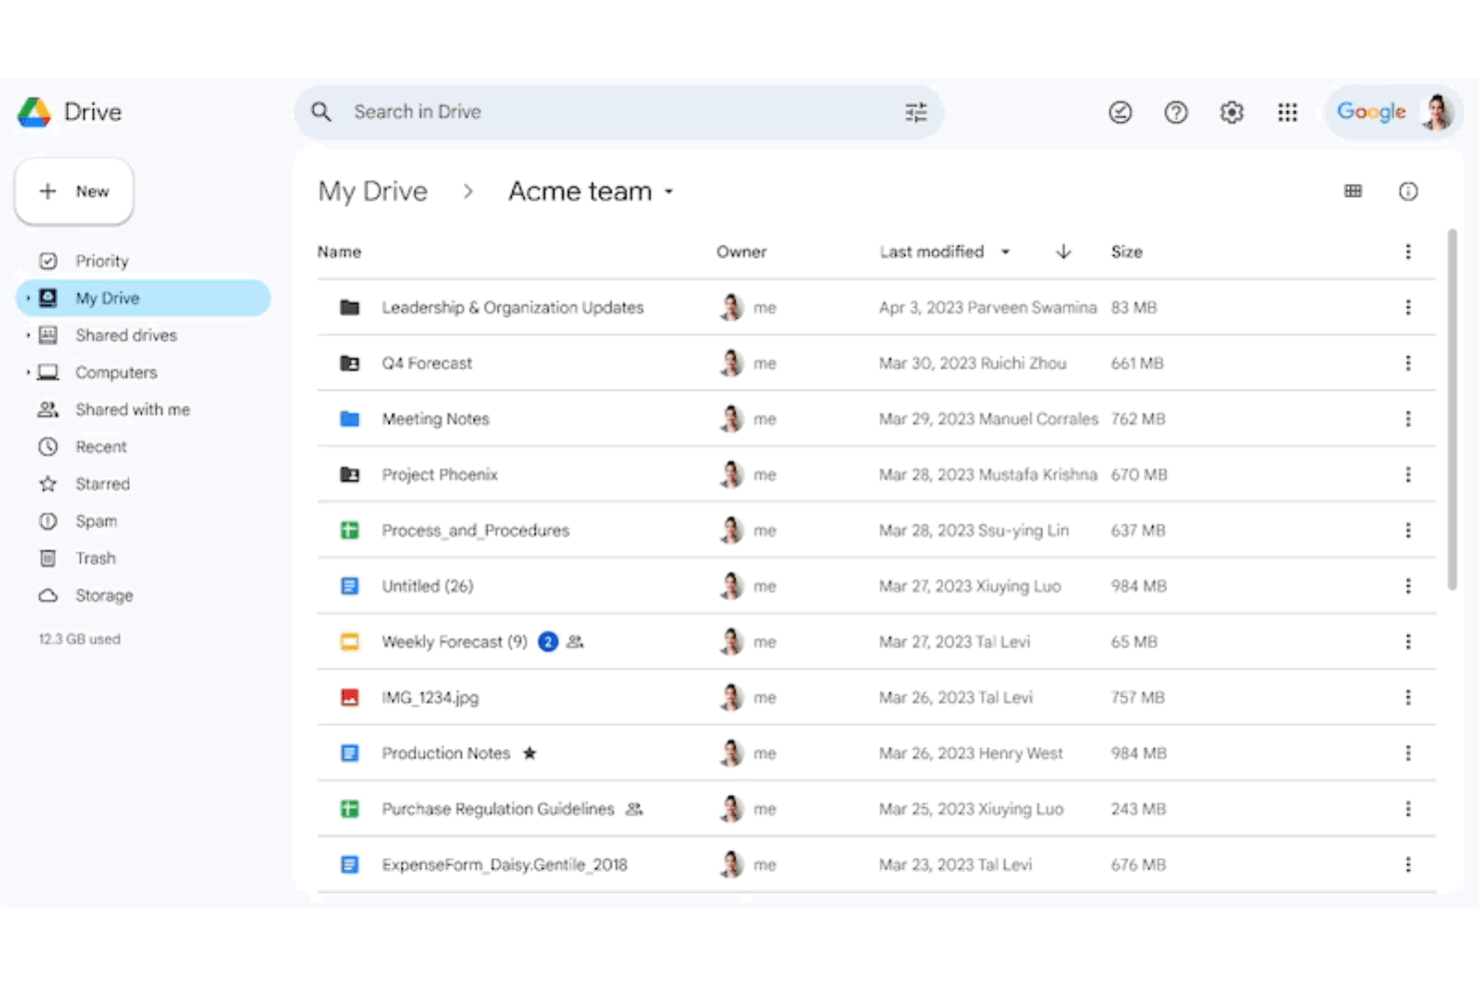Open the Settings gear icon

coord(1231,112)
